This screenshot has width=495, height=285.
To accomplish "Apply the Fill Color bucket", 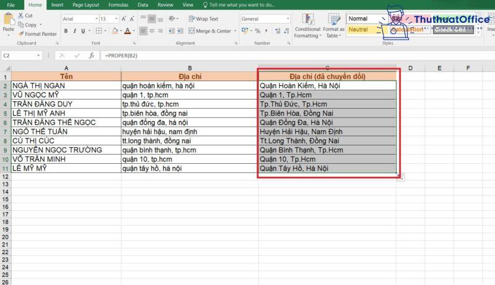I will pyautogui.click(x=115, y=31).
